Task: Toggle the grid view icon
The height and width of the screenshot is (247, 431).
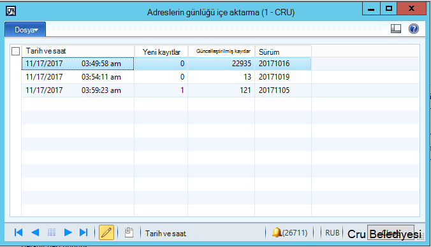Action: (52, 232)
